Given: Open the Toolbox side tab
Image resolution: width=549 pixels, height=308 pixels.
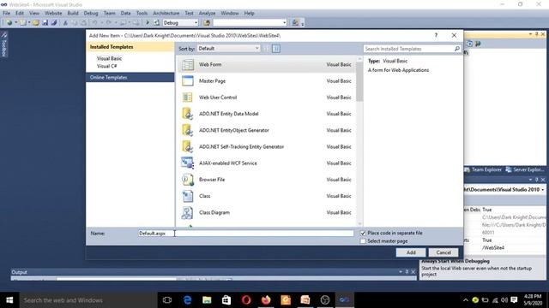Looking at the screenshot, I should pyautogui.click(x=4, y=44).
